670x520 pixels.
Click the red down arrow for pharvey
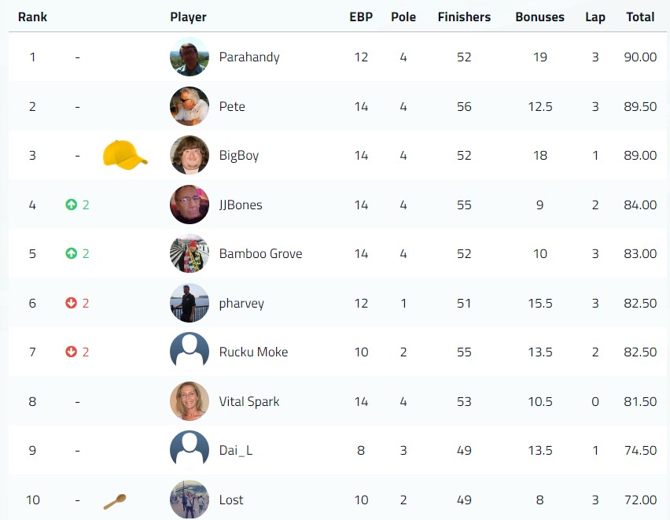click(x=72, y=303)
